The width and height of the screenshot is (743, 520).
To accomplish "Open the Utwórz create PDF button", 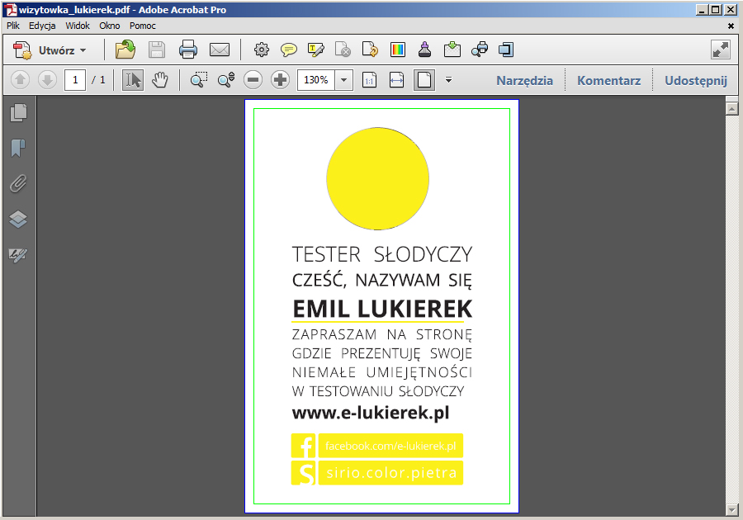I will (50, 50).
